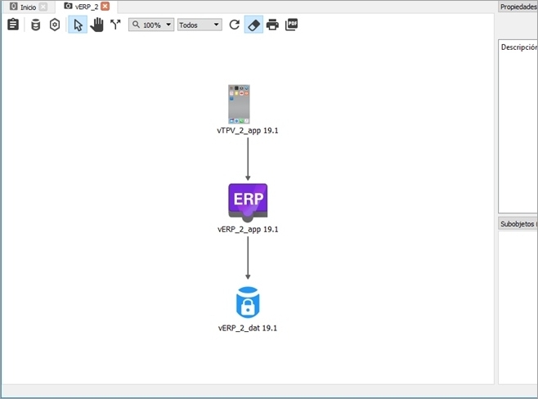Export the diagram to PDF

coord(292,25)
